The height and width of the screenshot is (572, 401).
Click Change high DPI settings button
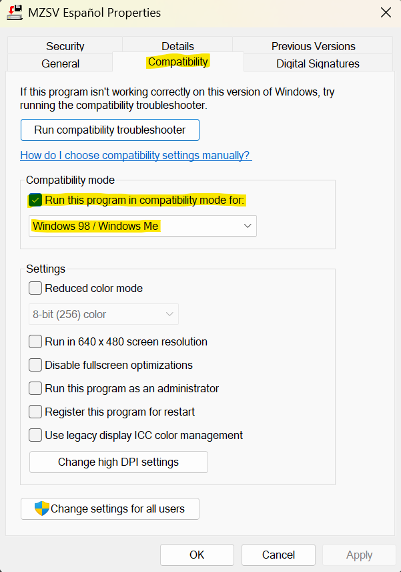119,462
